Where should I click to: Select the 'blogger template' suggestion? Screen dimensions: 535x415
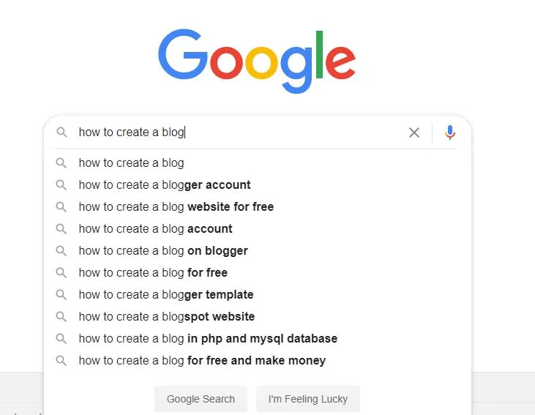click(166, 295)
